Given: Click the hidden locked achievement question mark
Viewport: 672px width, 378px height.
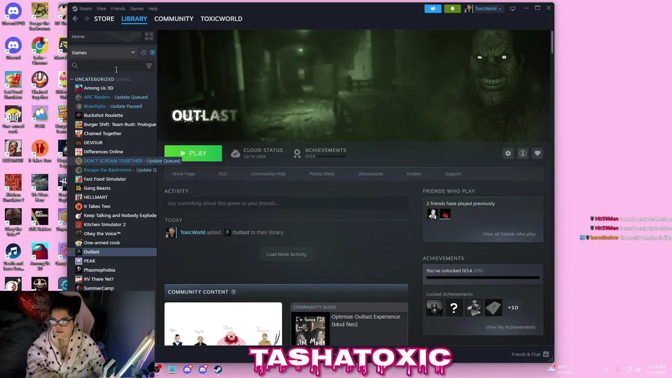Looking at the screenshot, I should click(454, 308).
